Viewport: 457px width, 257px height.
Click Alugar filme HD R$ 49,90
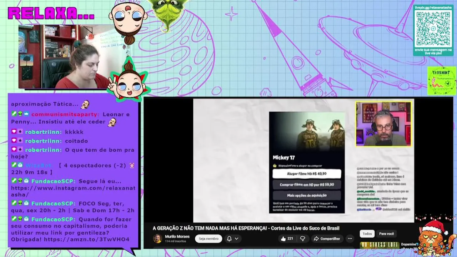[x=307, y=174]
